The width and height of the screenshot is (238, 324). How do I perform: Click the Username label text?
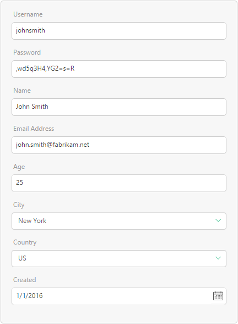click(x=28, y=14)
